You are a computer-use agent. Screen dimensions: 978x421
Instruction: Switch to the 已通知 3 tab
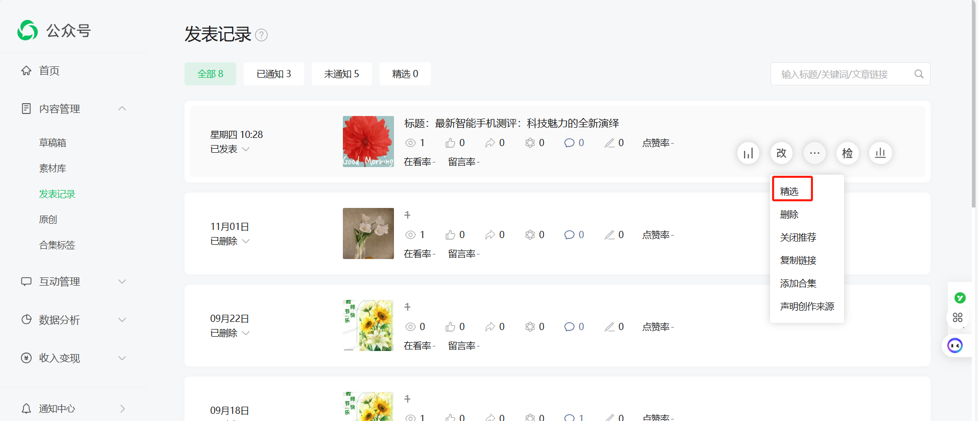point(274,74)
